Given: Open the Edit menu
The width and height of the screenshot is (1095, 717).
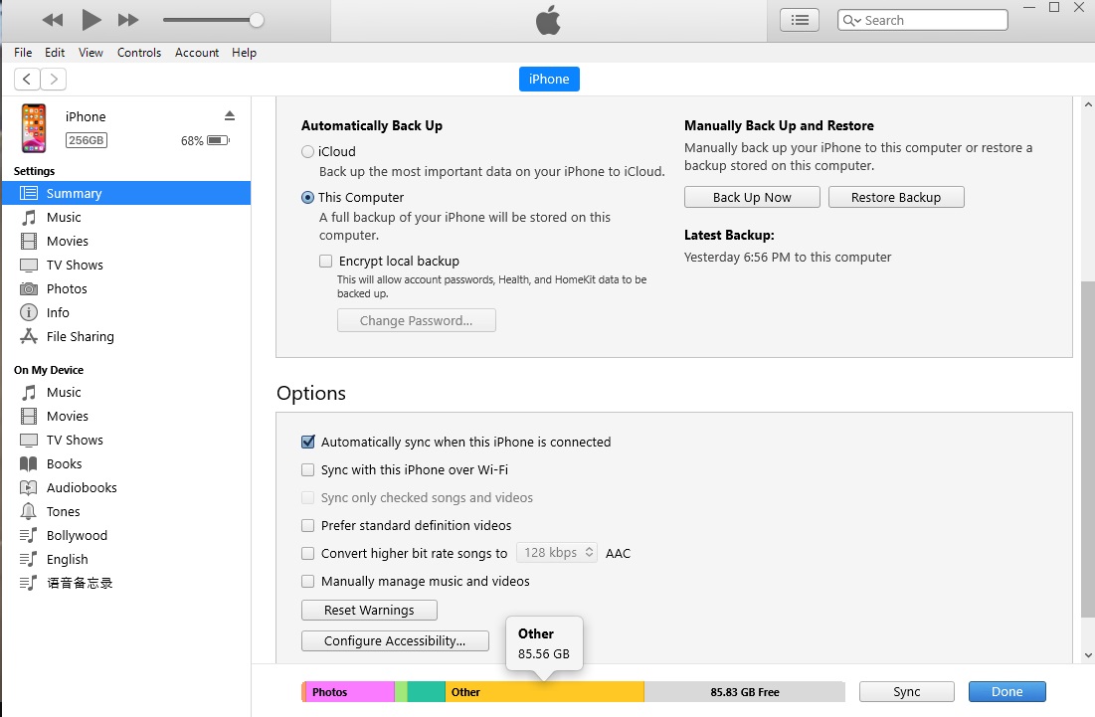Looking at the screenshot, I should [x=55, y=53].
